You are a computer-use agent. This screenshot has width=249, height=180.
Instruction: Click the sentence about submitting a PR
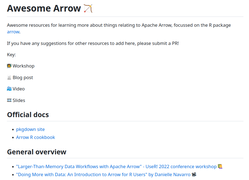[93, 44]
